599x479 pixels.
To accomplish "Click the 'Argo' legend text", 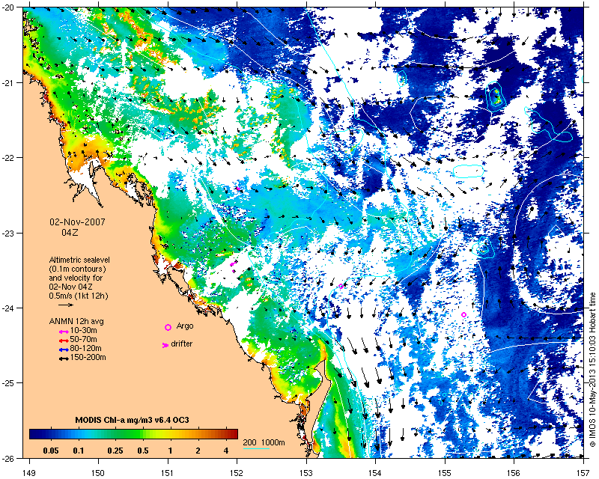I will click(x=185, y=326).
